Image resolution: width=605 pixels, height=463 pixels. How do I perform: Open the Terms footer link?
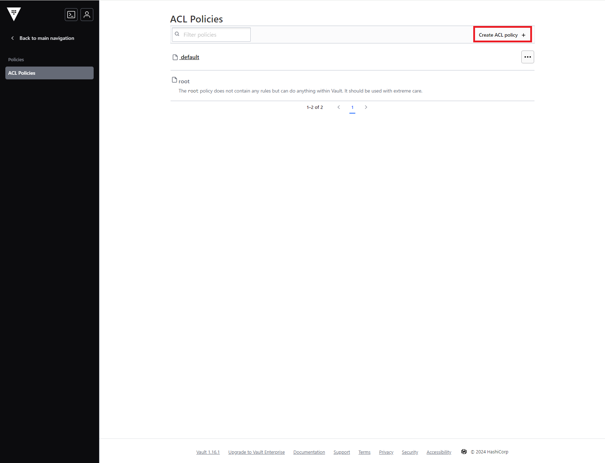coord(364,452)
